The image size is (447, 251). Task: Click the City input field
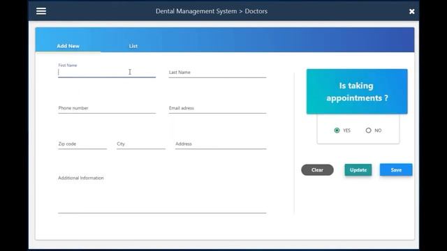tap(141, 144)
